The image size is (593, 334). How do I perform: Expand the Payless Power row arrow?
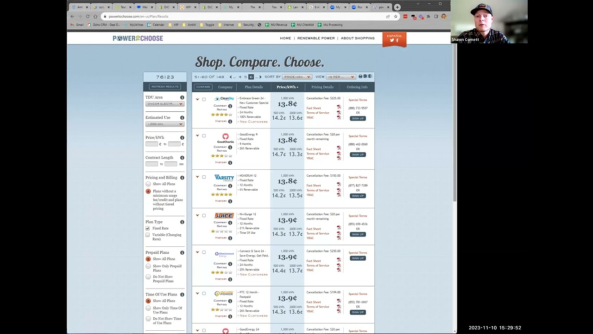197,294
